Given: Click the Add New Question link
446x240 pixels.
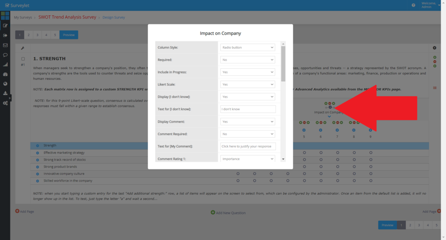Looking at the screenshot, I should [228, 213].
